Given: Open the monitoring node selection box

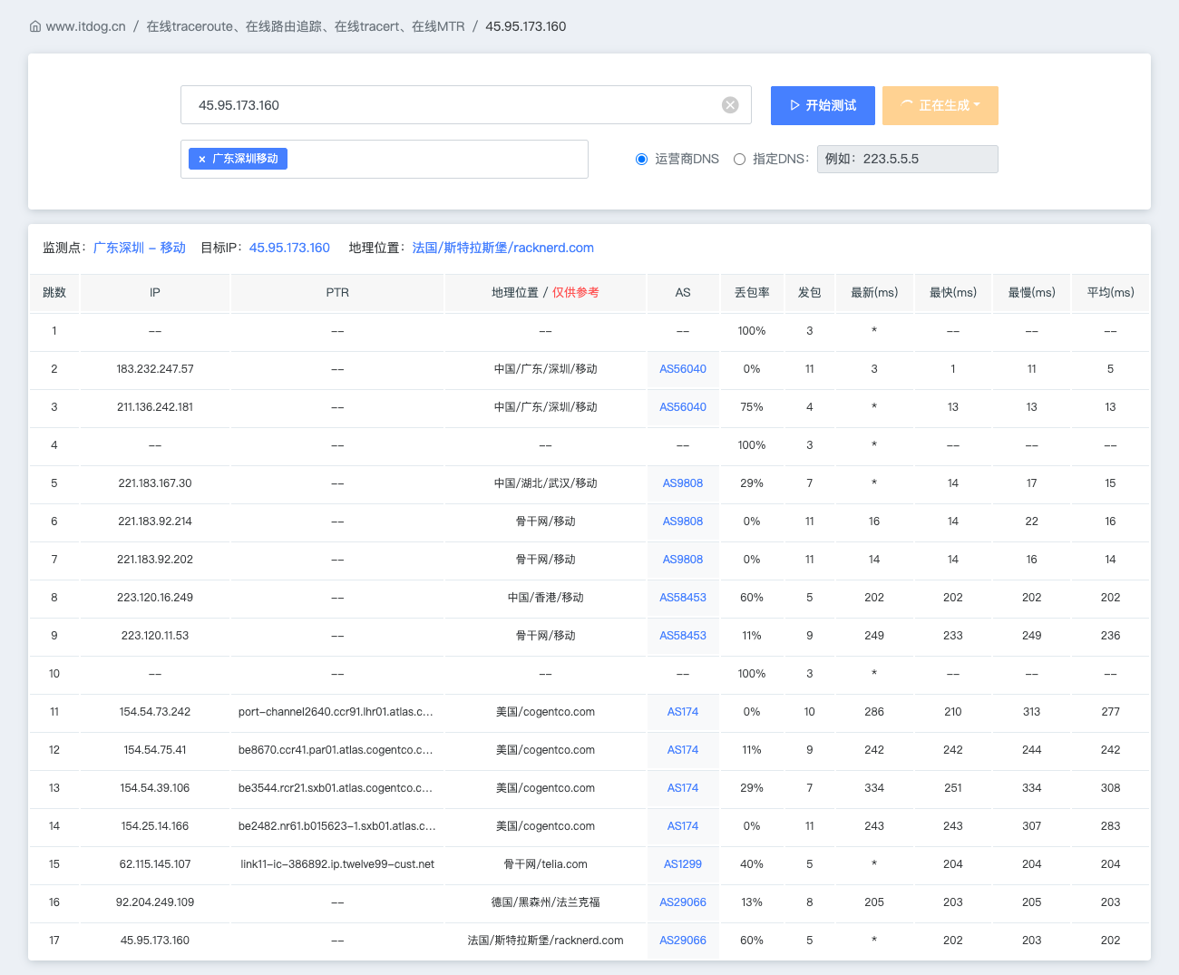Looking at the screenshot, I should 385,159.
